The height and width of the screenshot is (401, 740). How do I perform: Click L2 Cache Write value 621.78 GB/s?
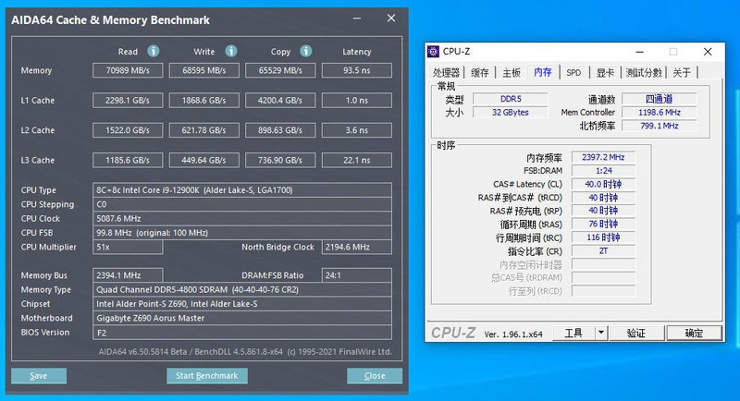pos(204,130)
